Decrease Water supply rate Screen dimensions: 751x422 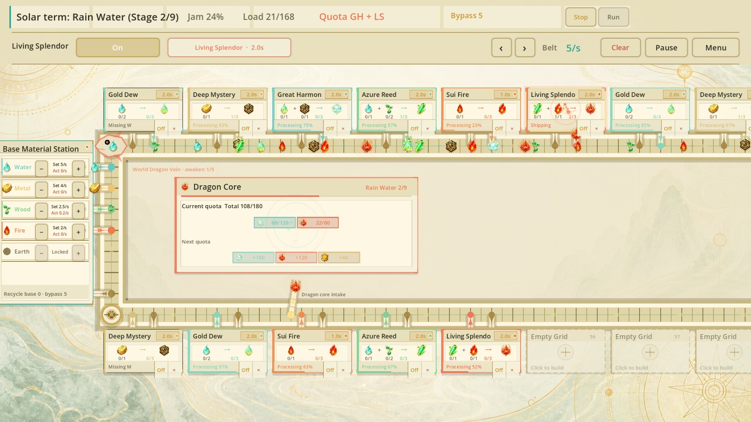coord(41,169)
